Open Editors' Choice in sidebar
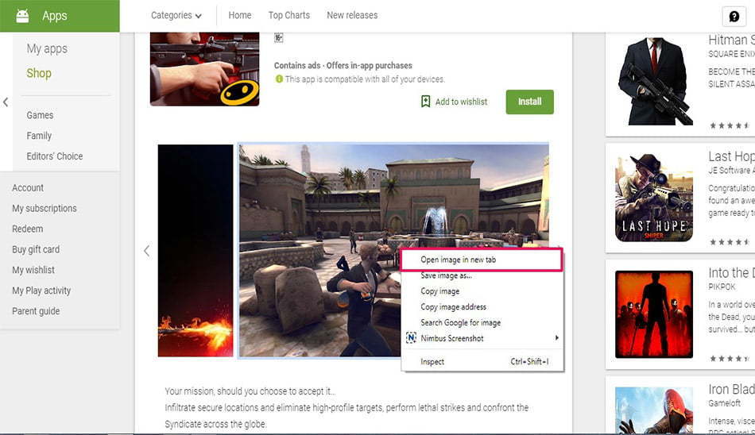The image size is (755, 435). [54, 156]
